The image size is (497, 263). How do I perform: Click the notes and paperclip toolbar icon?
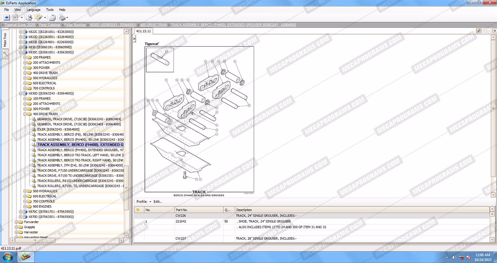[x=39, y=17]
